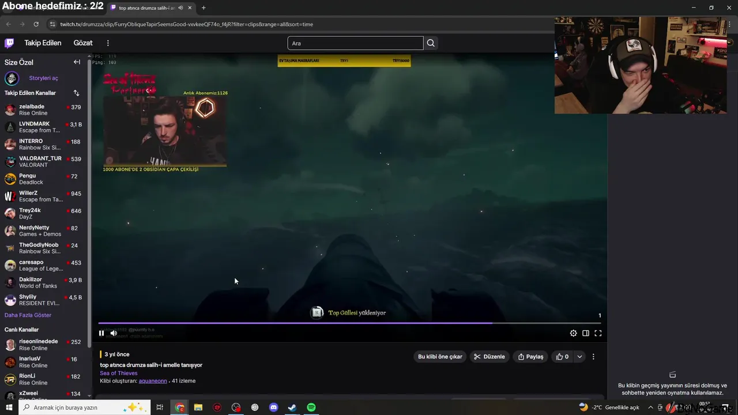Viewport: 738px width, 415px height.
Task: Open the Dakillzor channel
Action: [45, 282]
